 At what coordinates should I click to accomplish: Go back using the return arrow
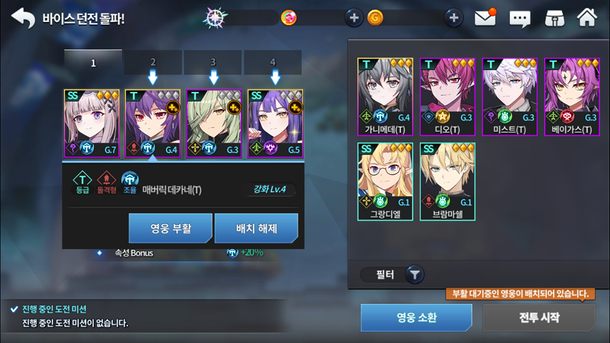coord(23,18)
